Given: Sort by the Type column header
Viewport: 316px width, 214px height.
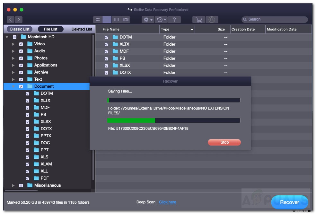Looking at the screenshot, I should coord(177,29).
